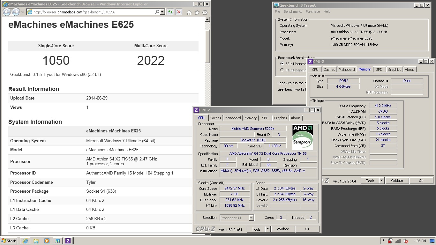Screen dimensions: 436x245
Task: Open Graphics tab in Memory CPU-Z window
Action: tap(394, 70)
